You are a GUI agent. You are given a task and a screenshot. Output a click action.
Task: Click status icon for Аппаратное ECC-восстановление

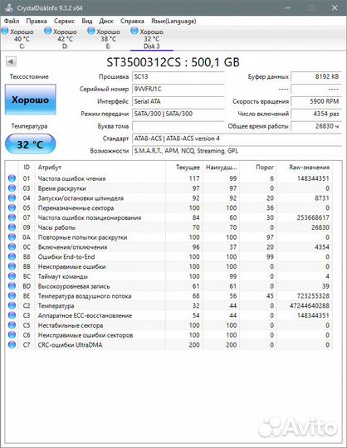coord(12,315)
